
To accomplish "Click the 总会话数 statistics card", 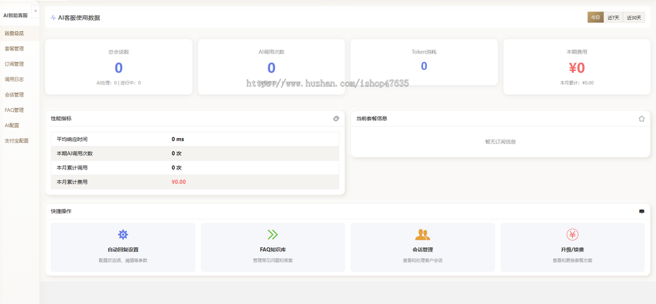I will [x=119, y=67].
